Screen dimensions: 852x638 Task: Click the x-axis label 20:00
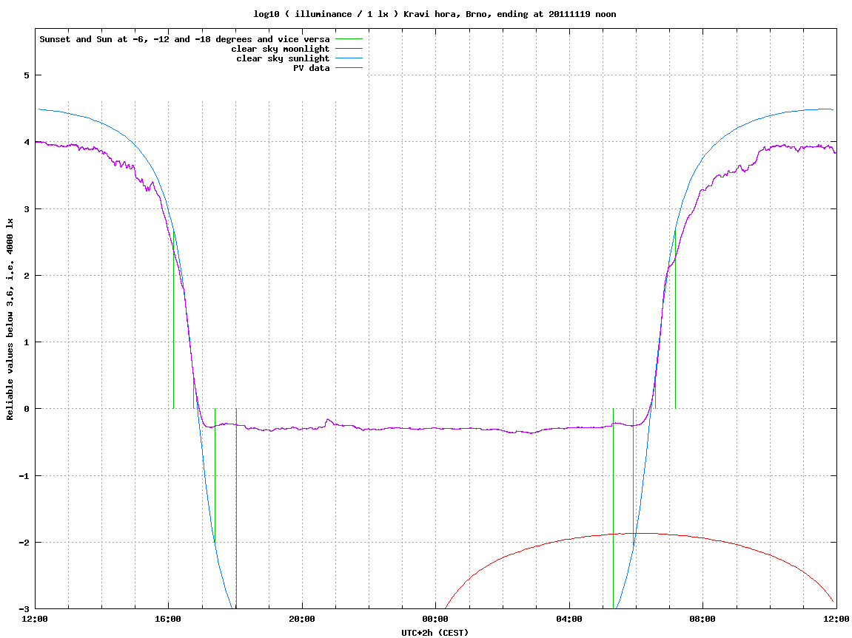(302, 619)
